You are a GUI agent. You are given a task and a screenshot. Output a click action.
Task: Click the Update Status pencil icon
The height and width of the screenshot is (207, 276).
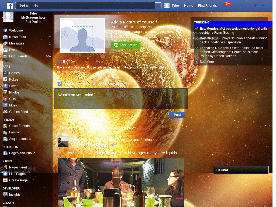pos(60,84)
